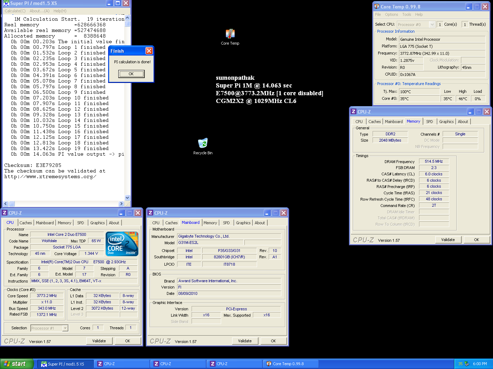Click Super PI scrollbar up arrow
493x369 pixels.
[127, 18]
